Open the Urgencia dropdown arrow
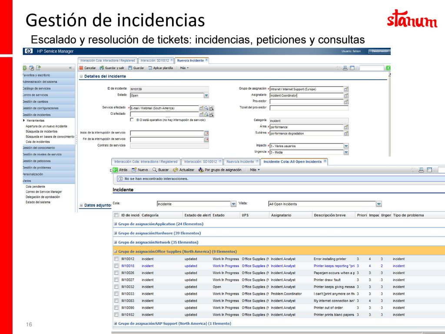 (346, 152)
